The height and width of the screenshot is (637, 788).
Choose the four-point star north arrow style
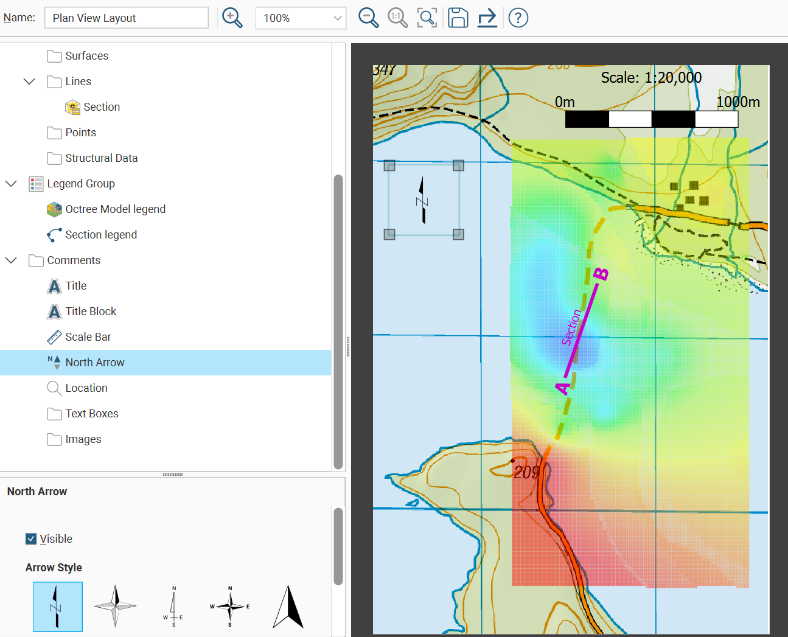(115, 606)
